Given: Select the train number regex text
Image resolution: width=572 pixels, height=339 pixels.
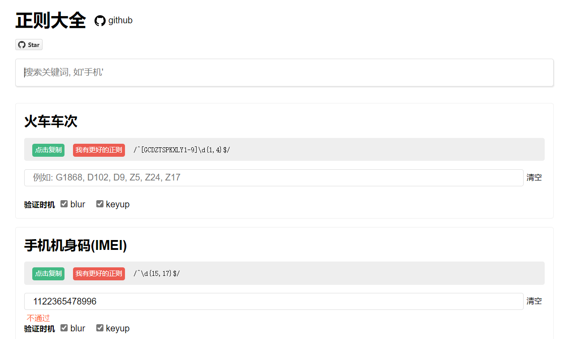Looking at the screenshot, I should tap(182, 150).
